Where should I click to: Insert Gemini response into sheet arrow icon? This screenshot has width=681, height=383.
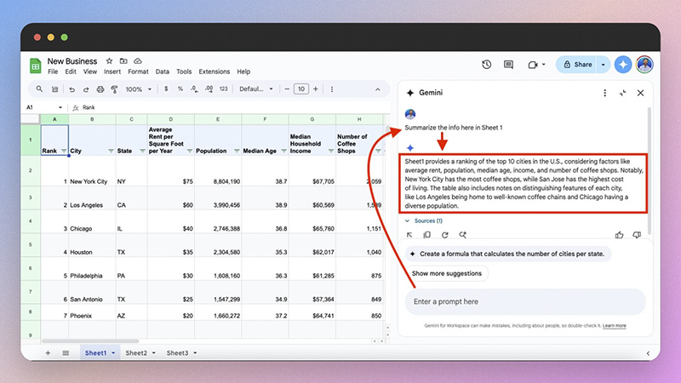pos(409,235)
